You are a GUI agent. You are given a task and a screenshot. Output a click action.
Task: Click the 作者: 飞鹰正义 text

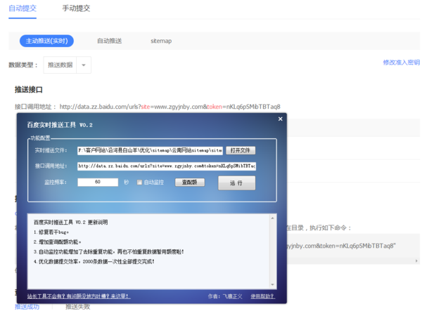point(225,296)
